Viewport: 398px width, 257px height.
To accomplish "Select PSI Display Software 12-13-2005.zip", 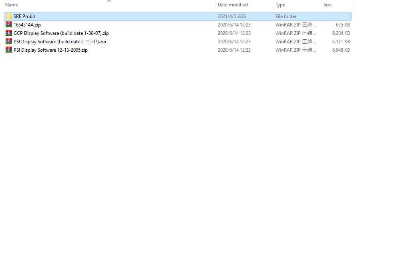I will point(51,50).
